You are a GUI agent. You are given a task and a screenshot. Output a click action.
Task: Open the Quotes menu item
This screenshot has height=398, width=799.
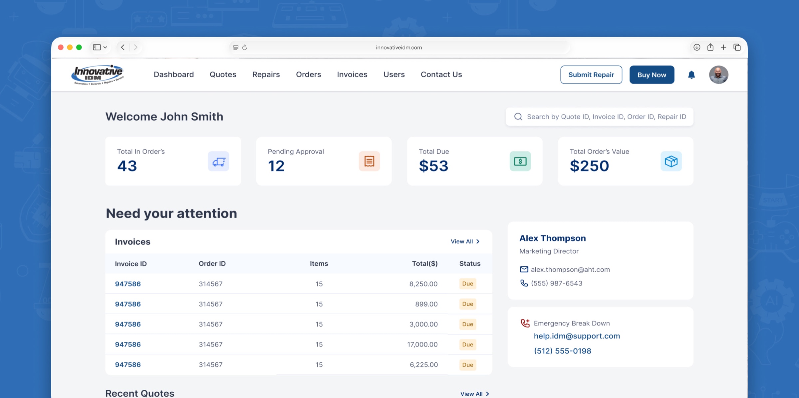pos(223,74)
